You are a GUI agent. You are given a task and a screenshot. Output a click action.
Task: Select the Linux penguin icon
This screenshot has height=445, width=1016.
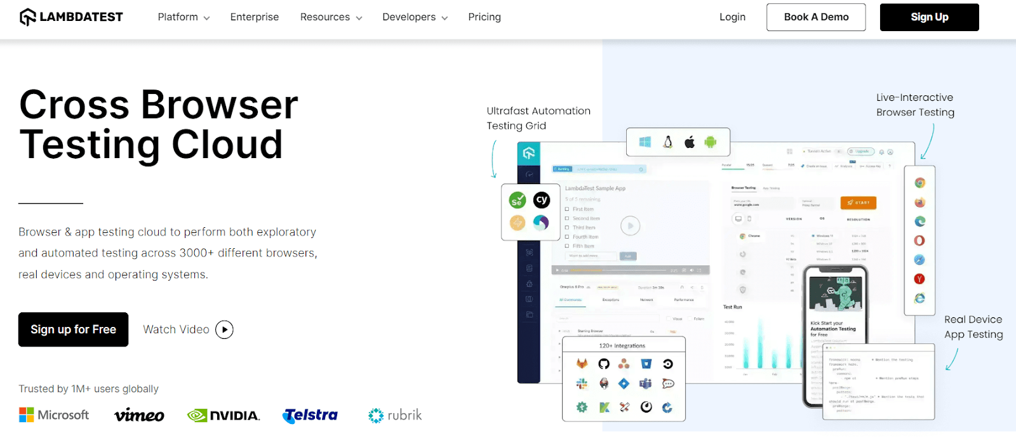click(668, 142)
